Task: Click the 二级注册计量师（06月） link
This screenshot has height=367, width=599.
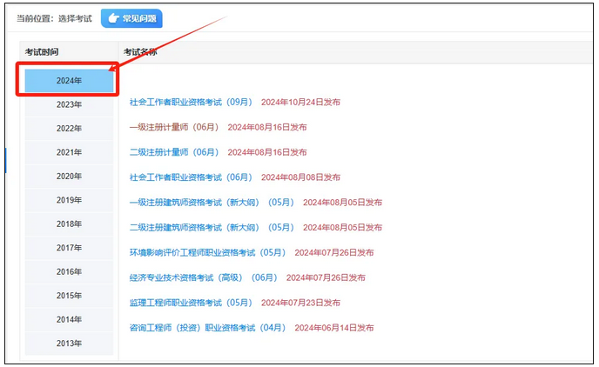Action: (173, 152)
